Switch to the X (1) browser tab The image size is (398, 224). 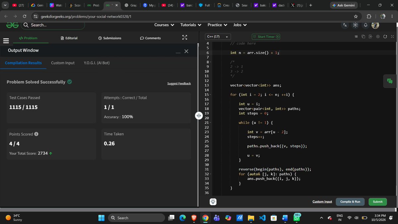tap(297, 5)
